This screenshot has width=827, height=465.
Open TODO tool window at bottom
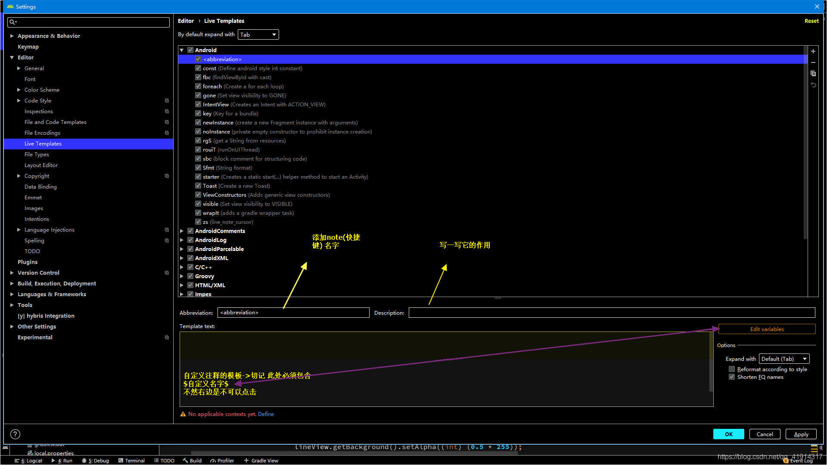tap(164, 460)
